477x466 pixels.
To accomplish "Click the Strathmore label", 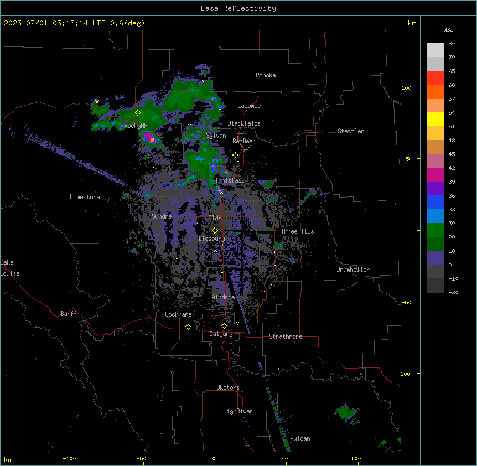I will click(286, 336).
